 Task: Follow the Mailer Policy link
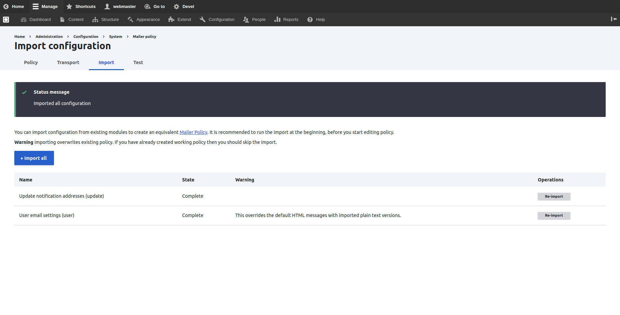click(193, 132)
